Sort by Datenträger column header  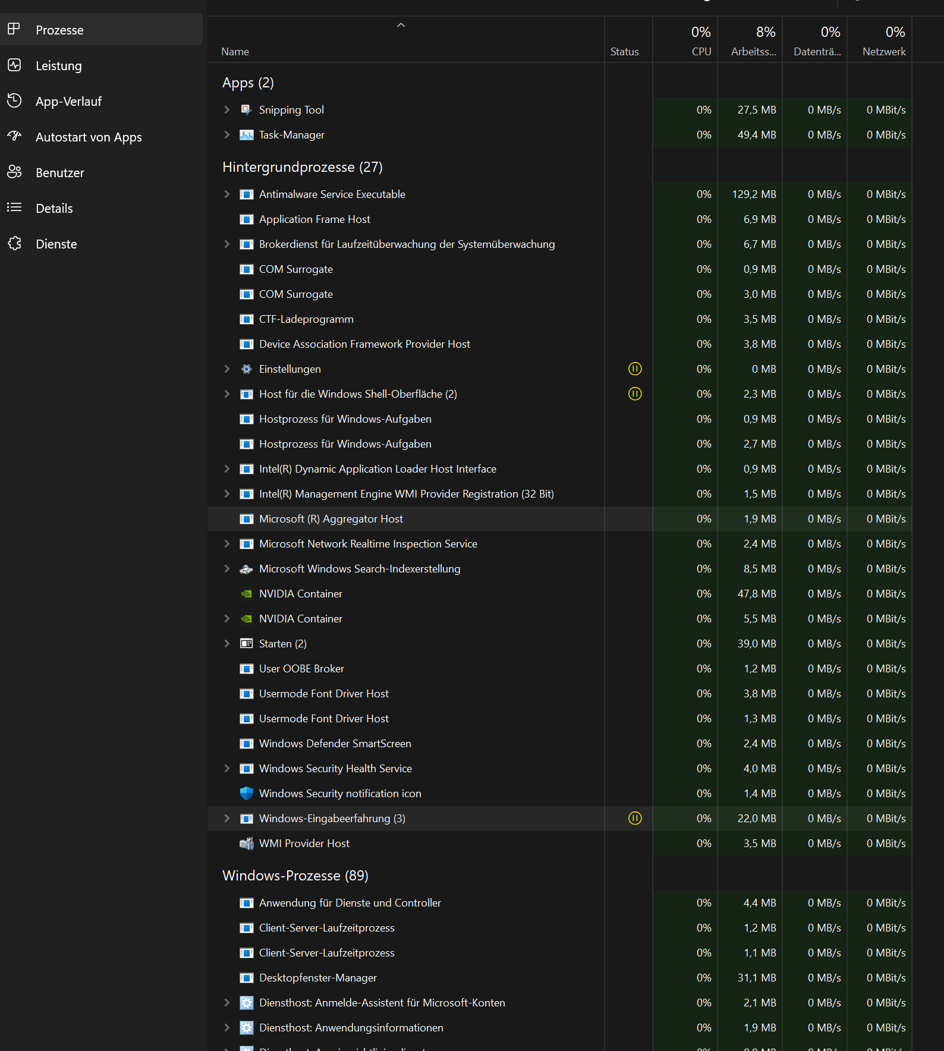click(815, 39)
